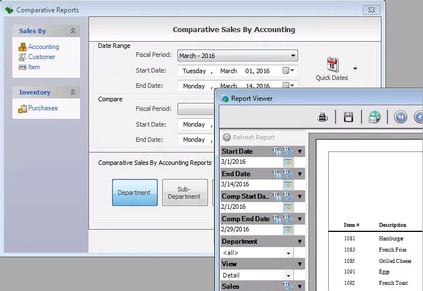Click the Comp End Date info icon
Viewport: 423px width, 291px height.
pos(277,219)
